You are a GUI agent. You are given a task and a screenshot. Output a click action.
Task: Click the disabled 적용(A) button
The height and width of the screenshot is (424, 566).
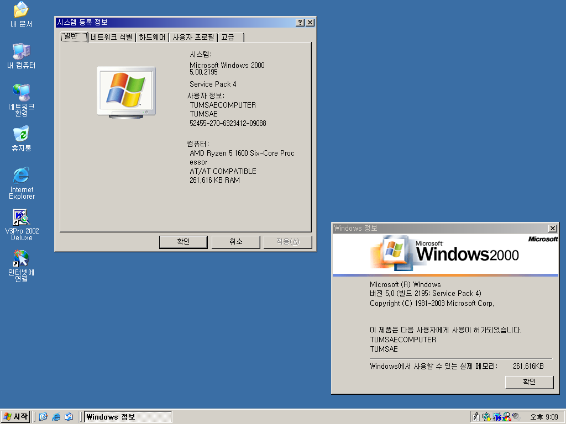tap(287, 242)
